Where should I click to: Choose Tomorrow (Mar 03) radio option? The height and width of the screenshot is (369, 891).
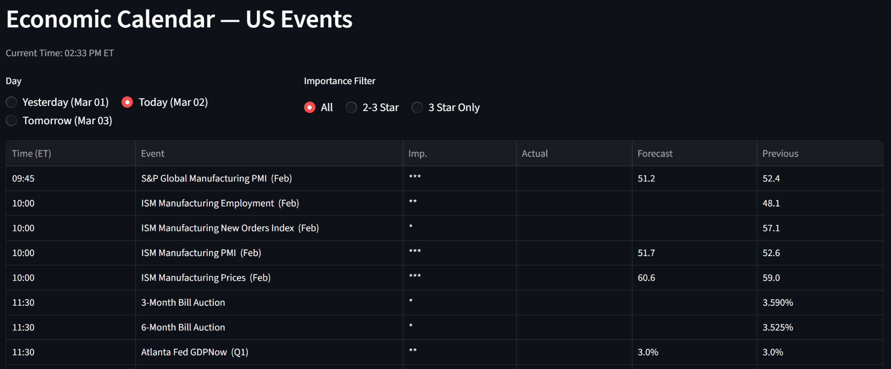pos(12,120)
